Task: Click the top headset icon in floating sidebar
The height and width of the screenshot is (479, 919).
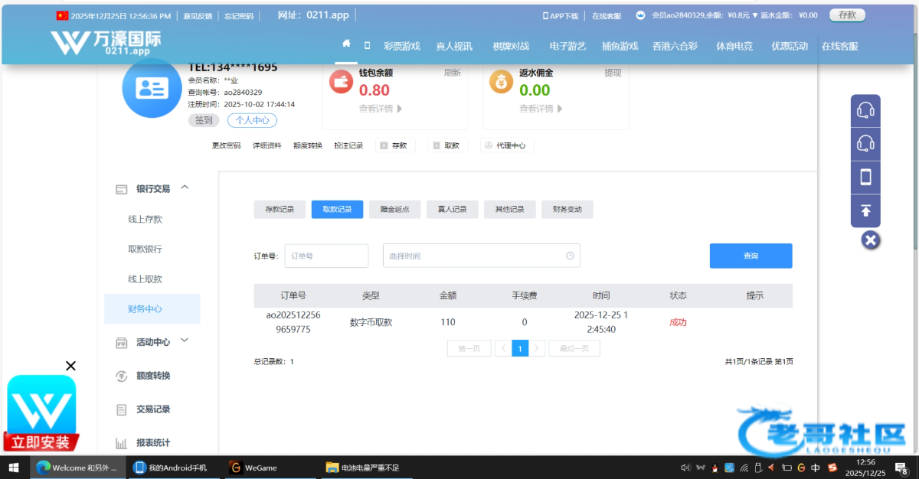Action: coord(865,111)
